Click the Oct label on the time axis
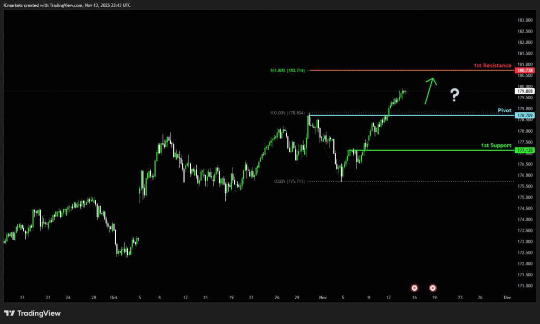Viewport: 540px width, 324px height. click(x=113, y=298)
